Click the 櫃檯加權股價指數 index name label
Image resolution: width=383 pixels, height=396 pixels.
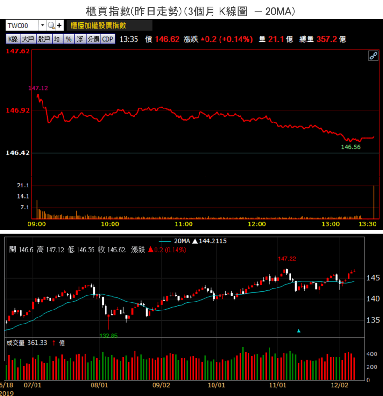98,26
